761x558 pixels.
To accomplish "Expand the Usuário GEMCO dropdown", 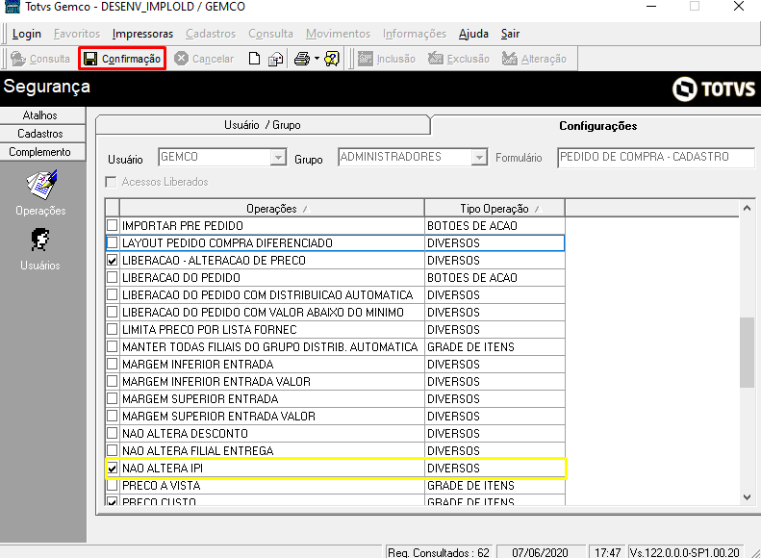I will [x=278, y=157].
